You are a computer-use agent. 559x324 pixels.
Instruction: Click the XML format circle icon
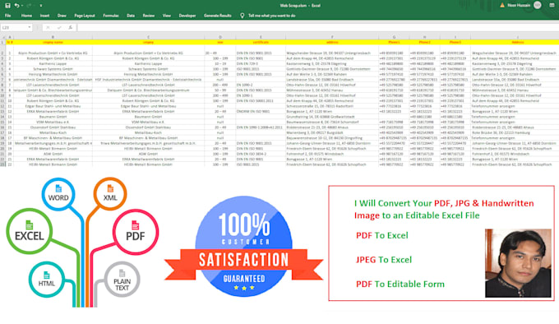tap(110, 194)
